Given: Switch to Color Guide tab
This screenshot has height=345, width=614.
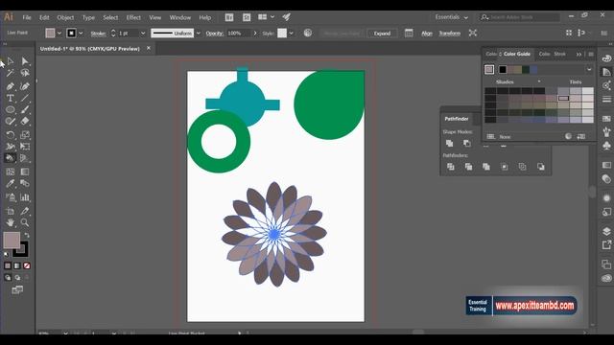Looking at the screenshot, I should pyautogui.click(x=517, y=54).
